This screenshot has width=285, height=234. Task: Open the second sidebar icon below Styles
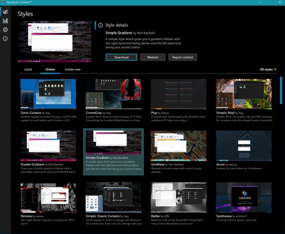[5, 20]
